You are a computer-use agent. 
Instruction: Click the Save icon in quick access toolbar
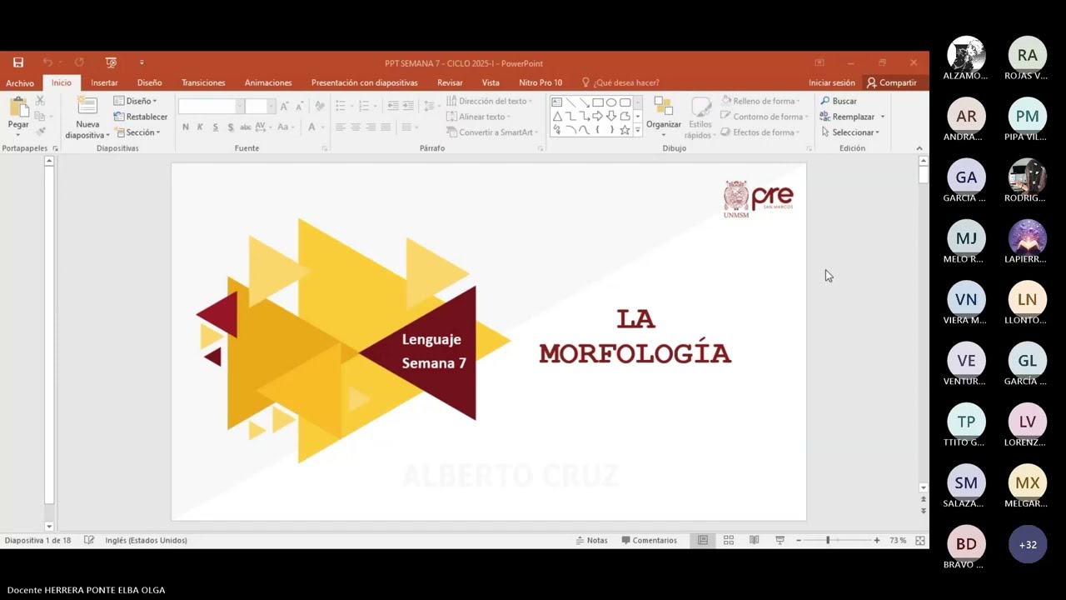18,62
